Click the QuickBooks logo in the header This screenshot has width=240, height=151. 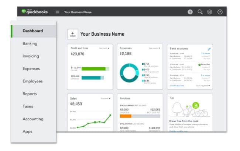(36, 12)
